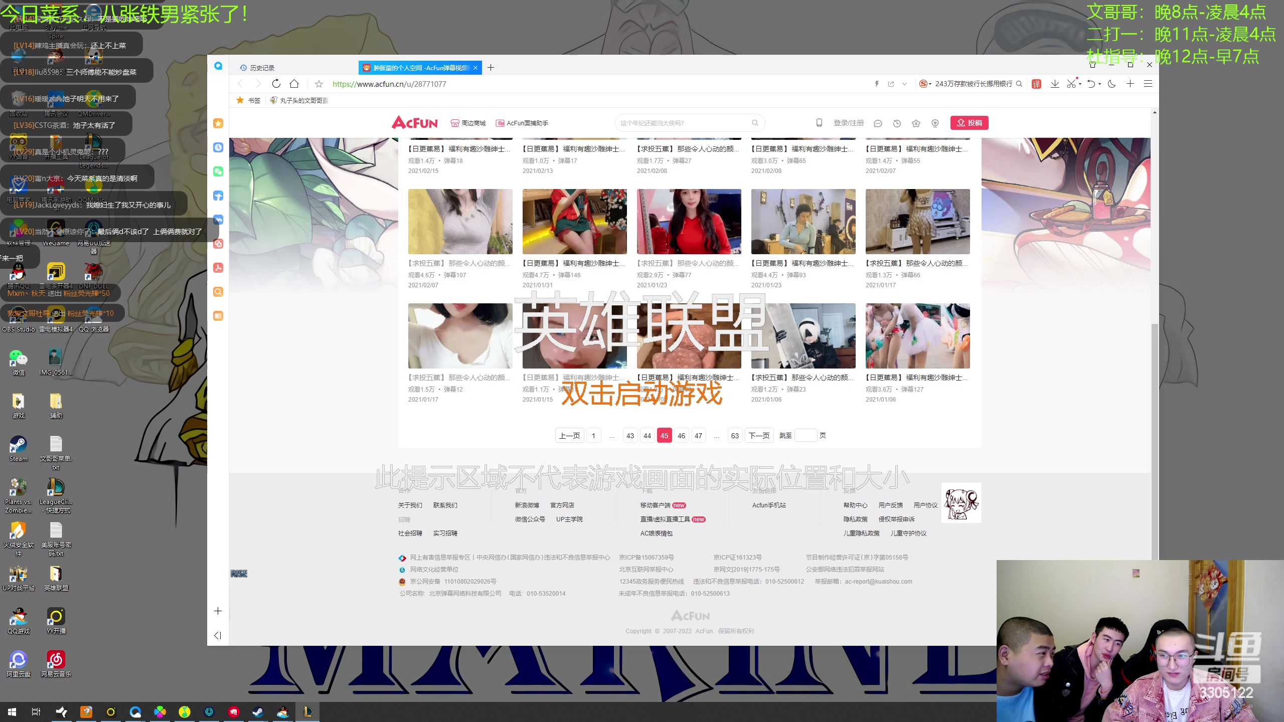Expand the screenshot tool dropdown arrow
The width and height of the screenshot is (1284, 722).
click(1080, 84)
